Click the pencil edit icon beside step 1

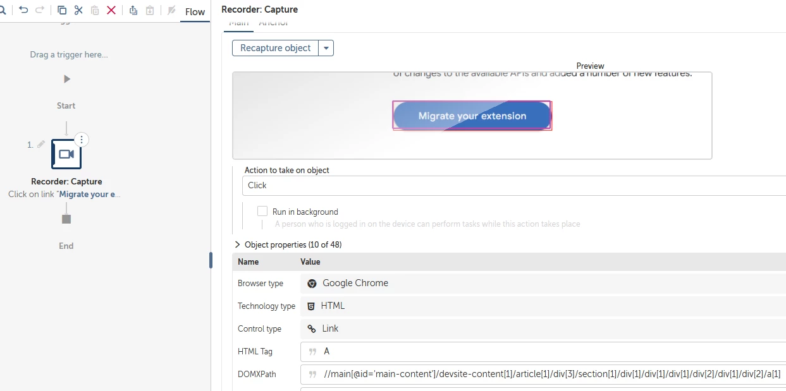(41, 144)
